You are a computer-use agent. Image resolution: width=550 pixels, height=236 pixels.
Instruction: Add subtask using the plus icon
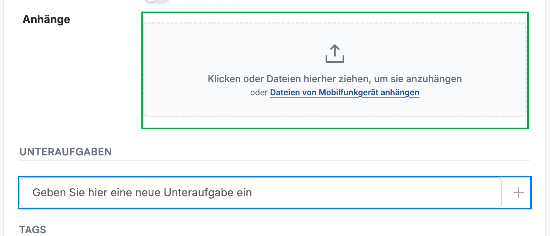tap(518, 193)
